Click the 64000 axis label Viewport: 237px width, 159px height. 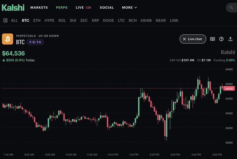click(x=229, y=128)
